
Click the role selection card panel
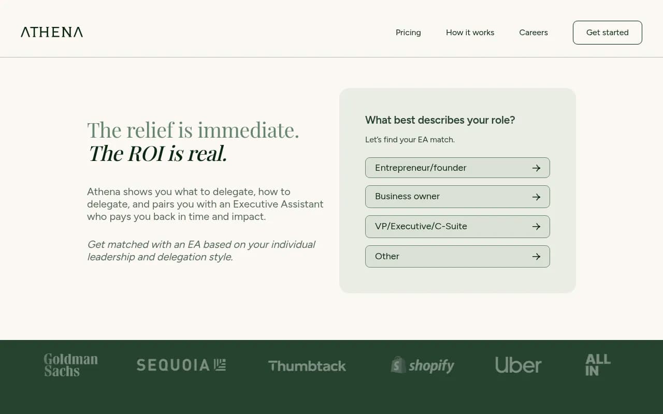[457, 279]
